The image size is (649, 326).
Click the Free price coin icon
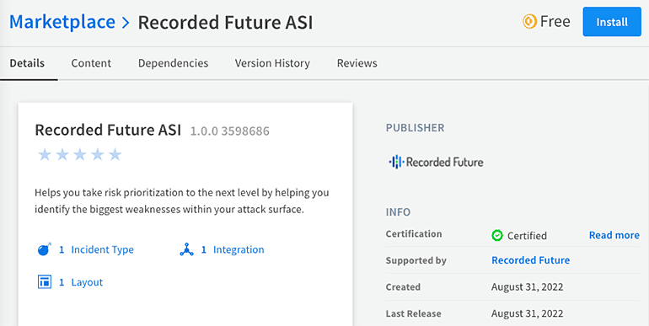529,22
